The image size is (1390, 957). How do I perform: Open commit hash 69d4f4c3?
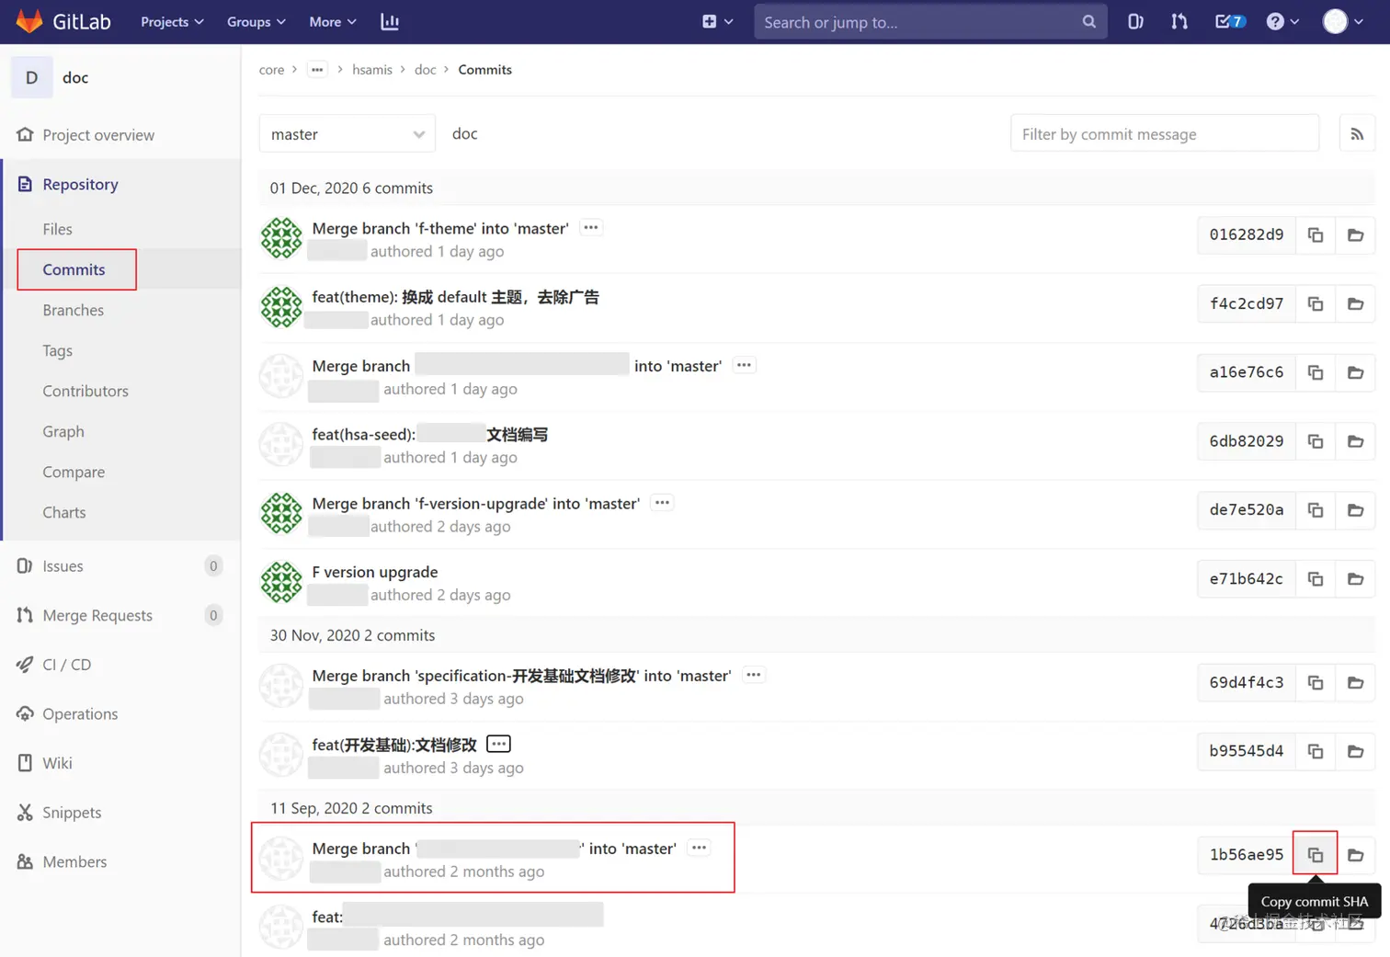tap(1246, 683)
